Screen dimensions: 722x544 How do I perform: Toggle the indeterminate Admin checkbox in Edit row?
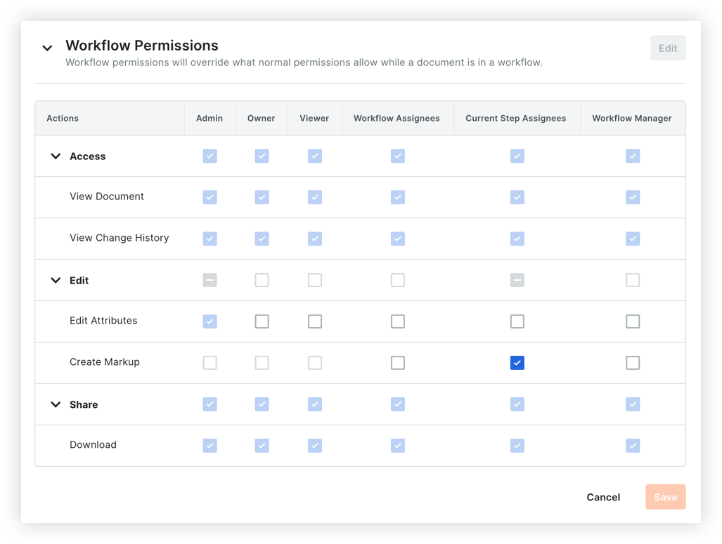point(209,280)
